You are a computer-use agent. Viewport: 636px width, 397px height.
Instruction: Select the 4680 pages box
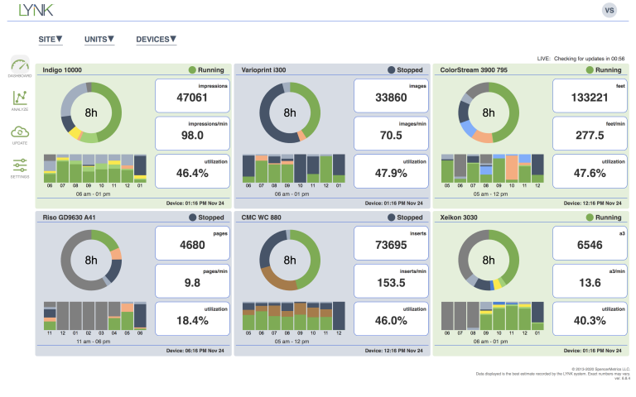[192, 243]
